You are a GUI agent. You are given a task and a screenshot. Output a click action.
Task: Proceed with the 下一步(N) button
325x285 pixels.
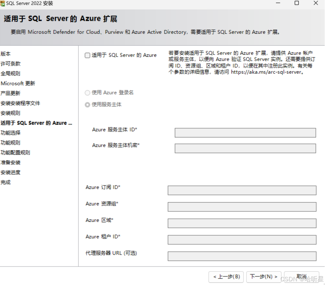click(x=264, y=277)
